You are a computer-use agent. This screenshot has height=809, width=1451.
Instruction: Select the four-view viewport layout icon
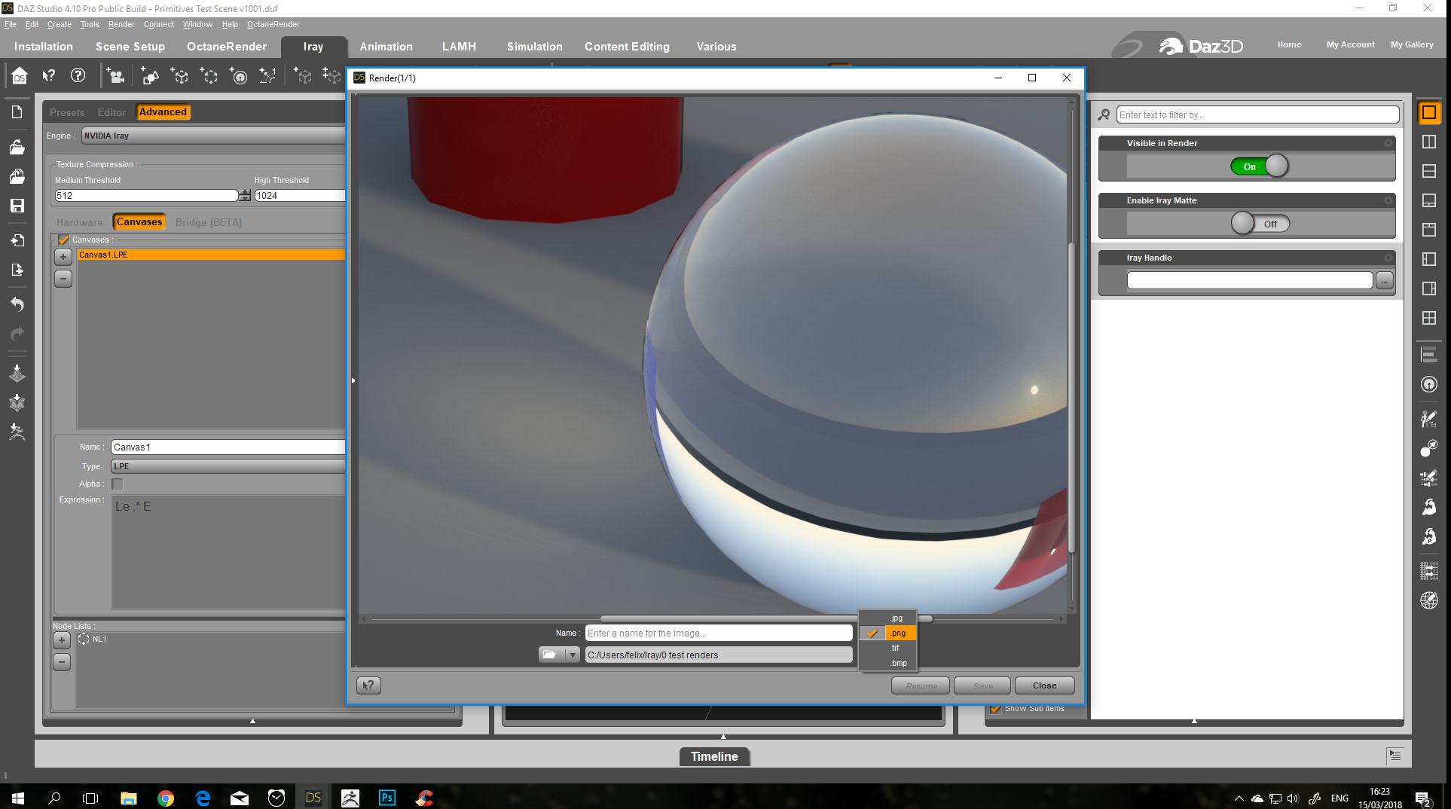click(1428, 318)
